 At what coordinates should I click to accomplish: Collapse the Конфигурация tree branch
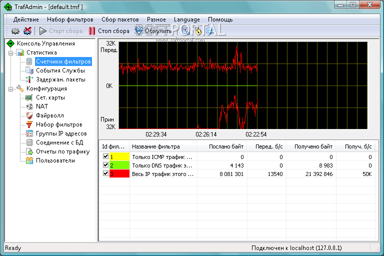click(x=10, y=88)
